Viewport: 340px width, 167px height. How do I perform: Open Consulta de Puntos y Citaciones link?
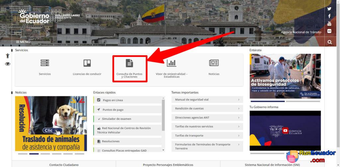pyautogui.click(x=129, y=75)
